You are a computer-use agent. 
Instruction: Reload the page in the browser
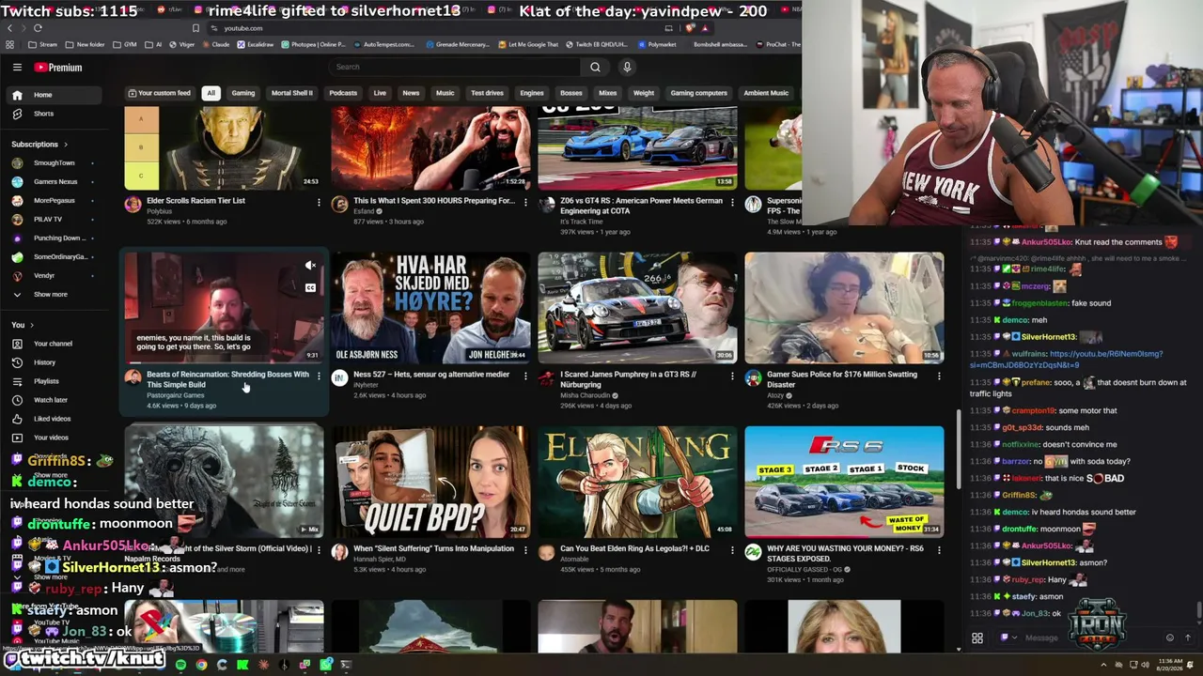[38, 28]
